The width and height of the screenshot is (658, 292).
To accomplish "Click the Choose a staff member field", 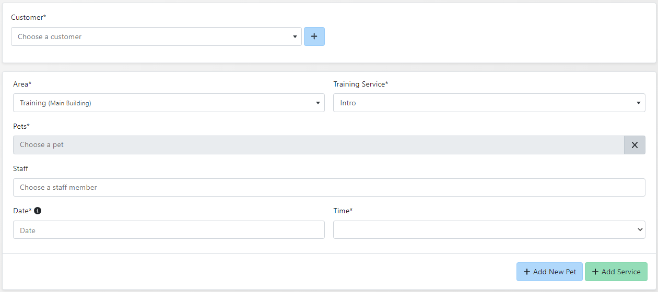I will click(x=329, y=187).
